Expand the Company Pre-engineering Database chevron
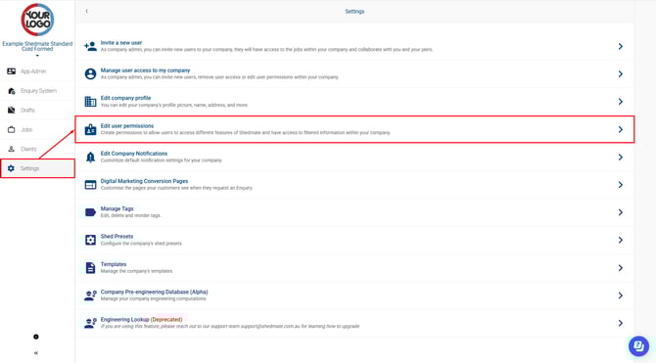656x363 pixels. [621, 295]
